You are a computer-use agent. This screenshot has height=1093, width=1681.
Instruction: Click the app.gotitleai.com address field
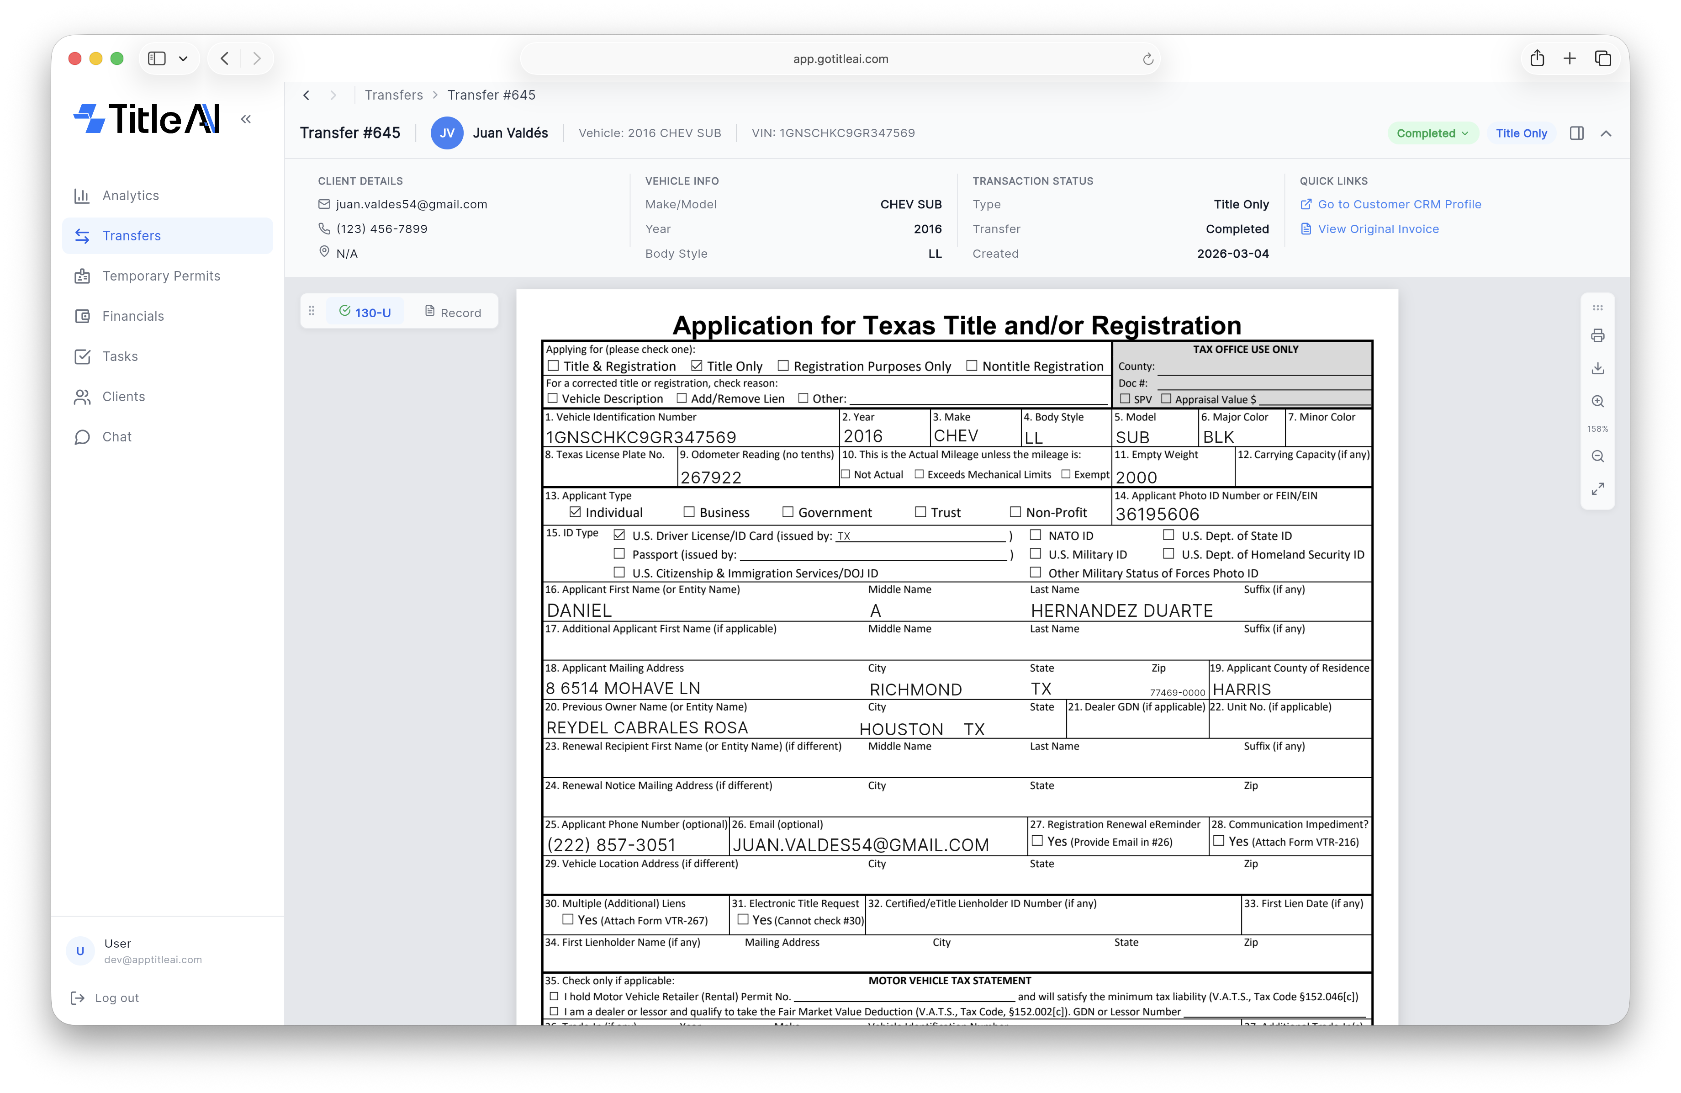click(x=840, y=59)
